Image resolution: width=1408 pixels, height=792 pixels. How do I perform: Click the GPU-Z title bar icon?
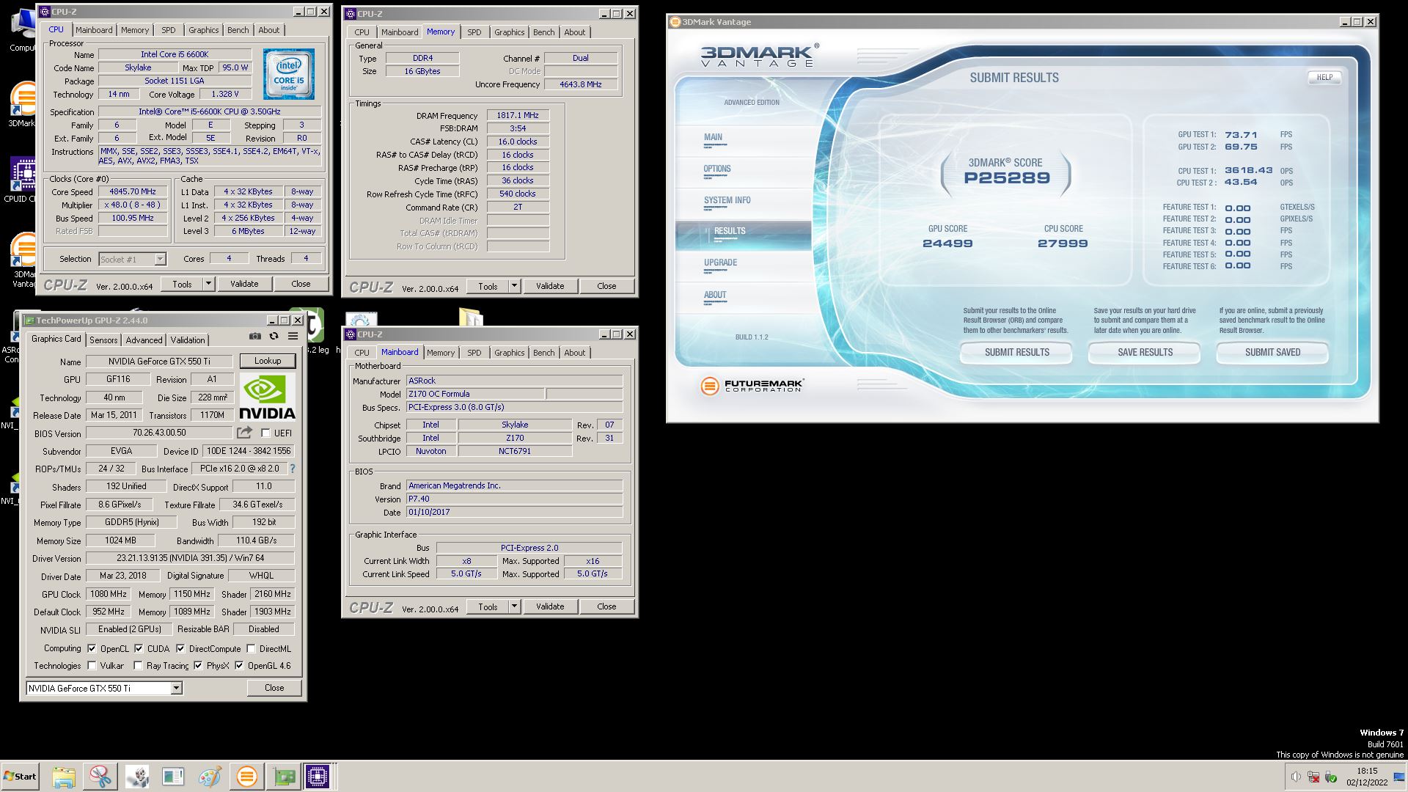[x=29, y=320]
